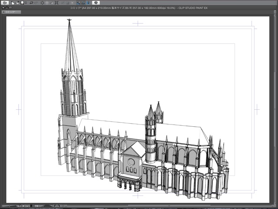
Task: Undo the last action
Action: pos(31,3)
